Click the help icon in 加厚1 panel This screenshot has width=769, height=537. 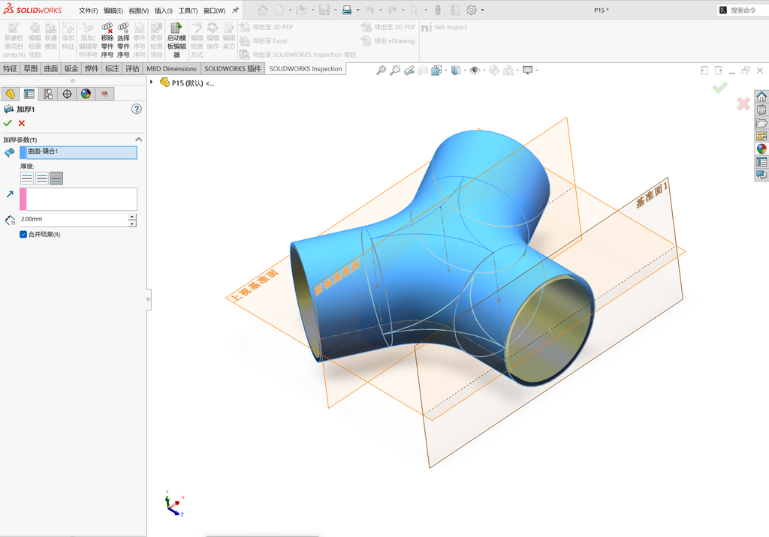pos(137,109)
